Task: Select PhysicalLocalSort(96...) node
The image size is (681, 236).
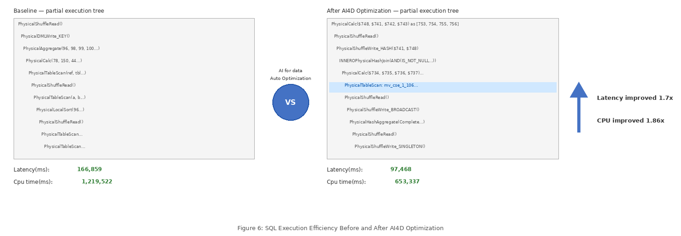Action: point(60,110)
